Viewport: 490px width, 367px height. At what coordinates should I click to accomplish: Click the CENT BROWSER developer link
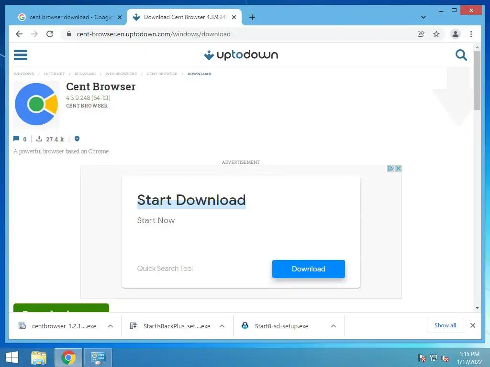(87, 106)
